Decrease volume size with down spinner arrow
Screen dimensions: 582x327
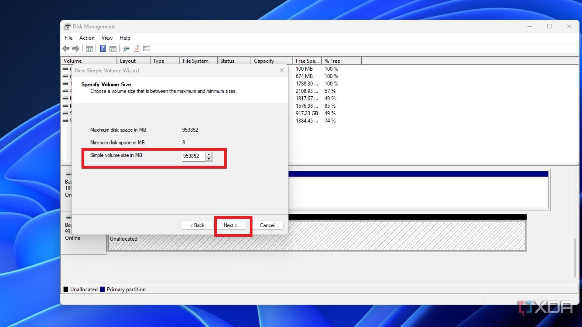pos(209,159)
